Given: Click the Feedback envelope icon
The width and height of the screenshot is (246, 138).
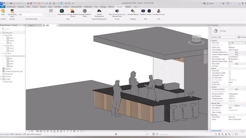Looking at the screenshot, I should pos(143,11).
